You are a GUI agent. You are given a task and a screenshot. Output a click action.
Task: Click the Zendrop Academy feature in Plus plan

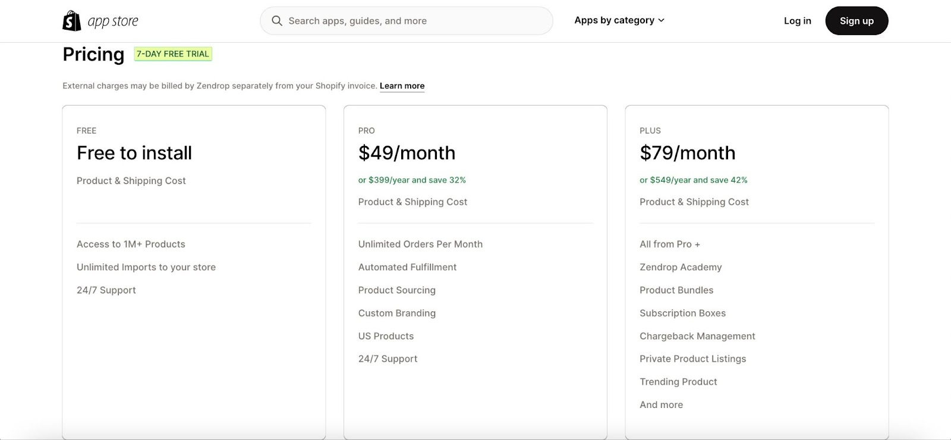point(681,267)
